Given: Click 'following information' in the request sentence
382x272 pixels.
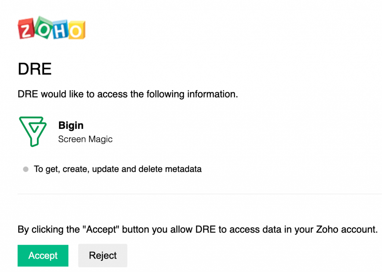Looking at the screenshot, I should pos(192,94).
